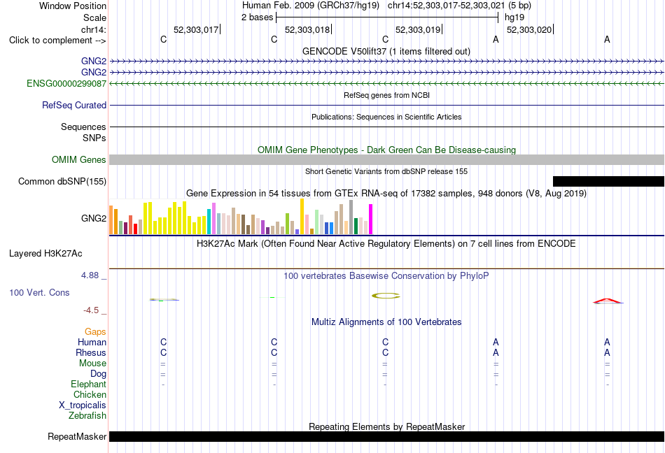Click the 52,303,017 position marker on the ruler

tap(196, 29)
